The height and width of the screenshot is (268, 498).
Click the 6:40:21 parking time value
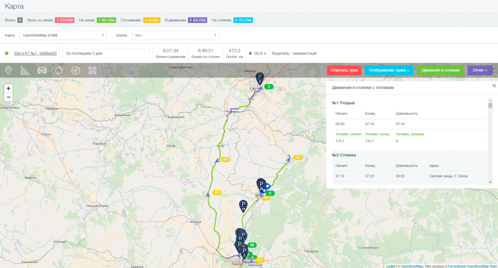point(206,51)
